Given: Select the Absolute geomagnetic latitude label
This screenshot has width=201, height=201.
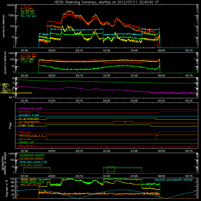Looking at the screenshot, I should click(x=174, y=180).
